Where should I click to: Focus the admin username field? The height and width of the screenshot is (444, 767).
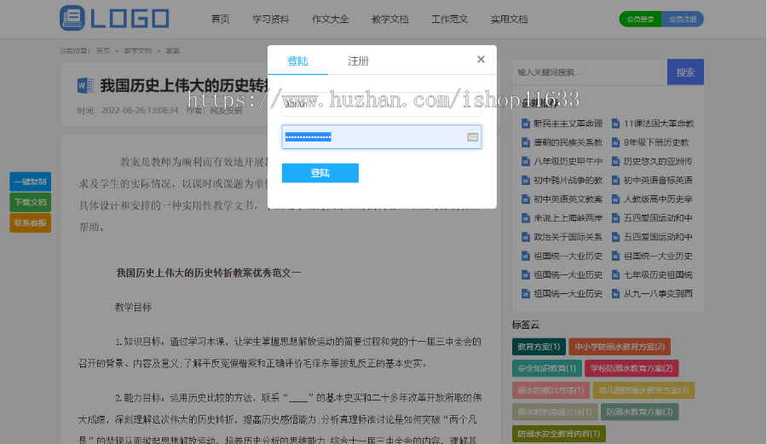[382, 105]
